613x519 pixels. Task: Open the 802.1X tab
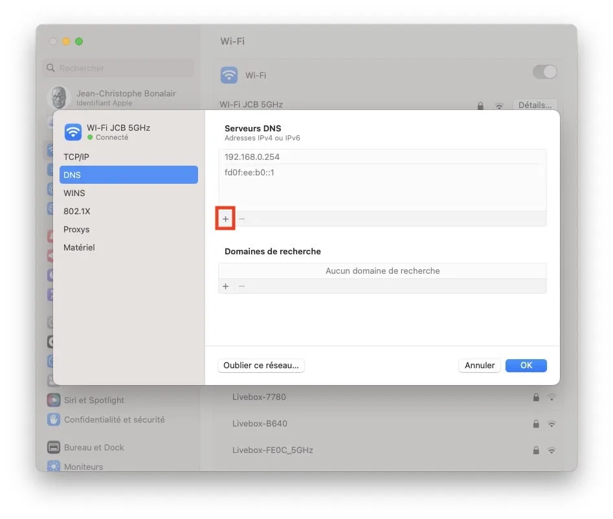click(x=129, y=211)
